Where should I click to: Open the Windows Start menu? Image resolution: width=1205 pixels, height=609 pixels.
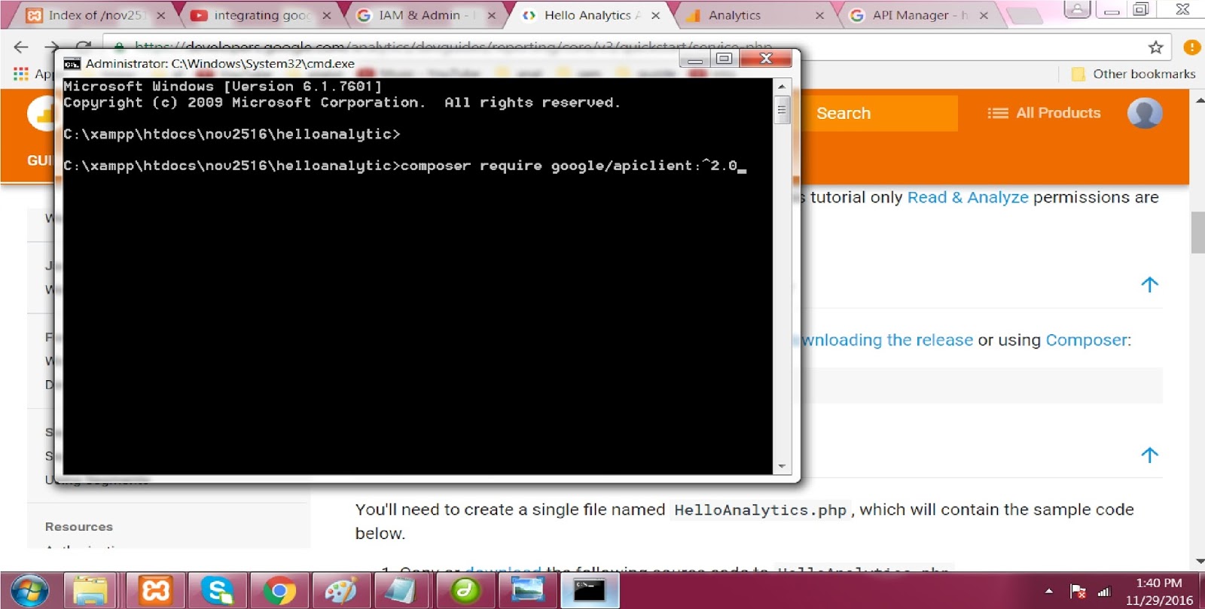tap(29, 590)
